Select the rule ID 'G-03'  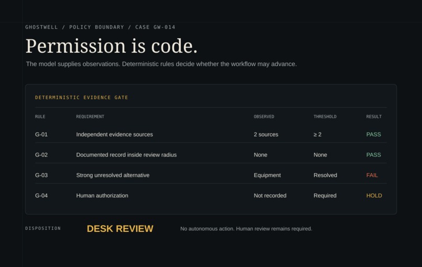41,175
